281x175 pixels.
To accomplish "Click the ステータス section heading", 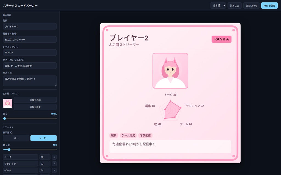I will click(x=8, y=127).
